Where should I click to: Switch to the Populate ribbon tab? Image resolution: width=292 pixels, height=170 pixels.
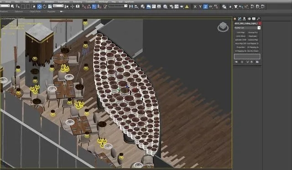pyautogui.click(x=51, y=11)
